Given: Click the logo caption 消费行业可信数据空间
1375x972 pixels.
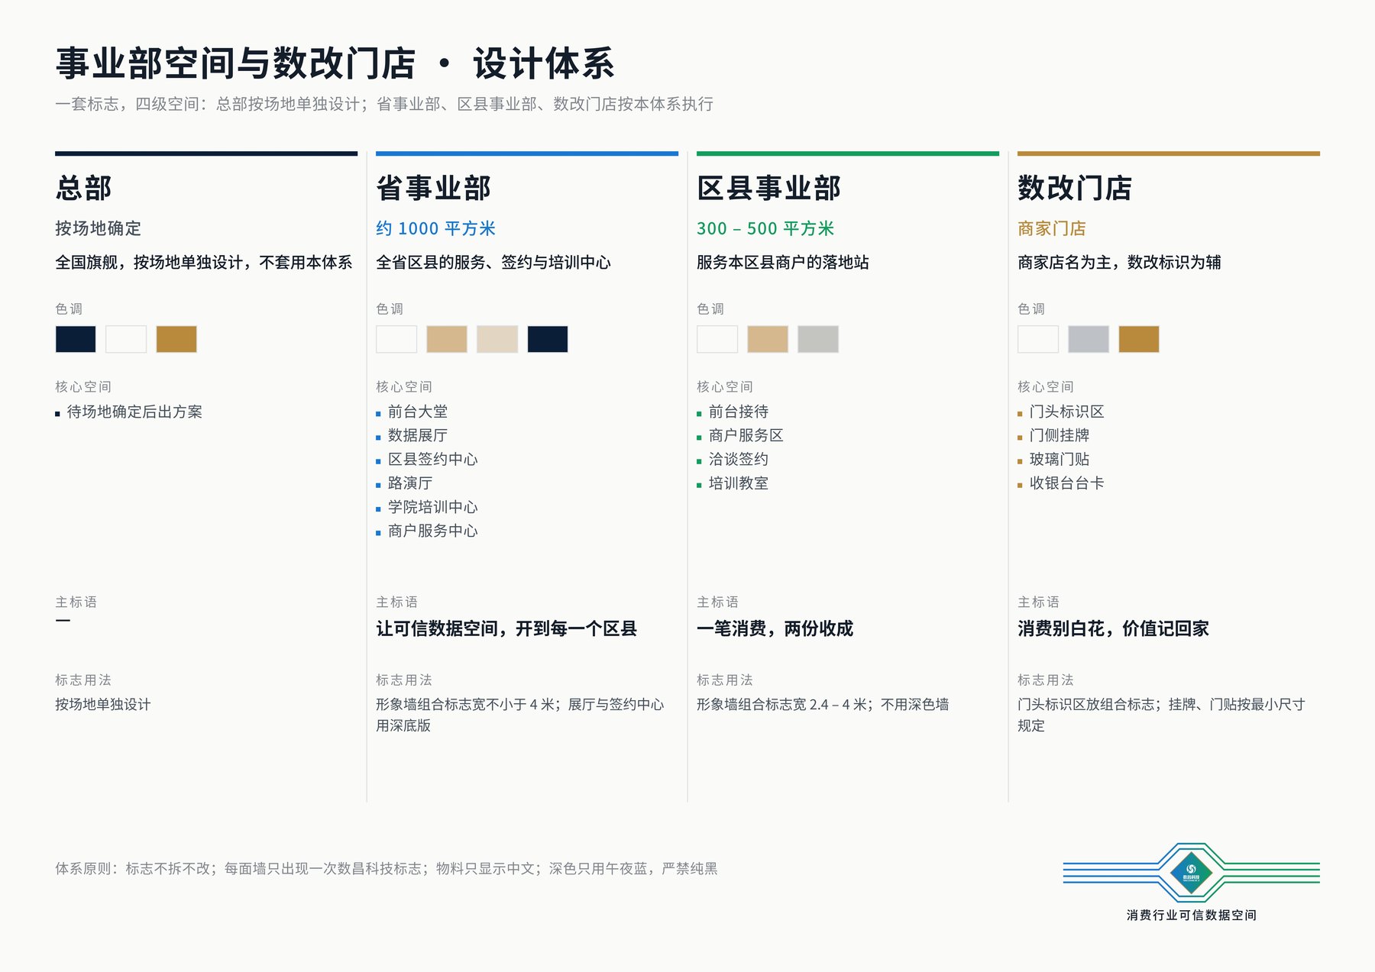Looking at the screenshot, I should [x=1192, y=915].
